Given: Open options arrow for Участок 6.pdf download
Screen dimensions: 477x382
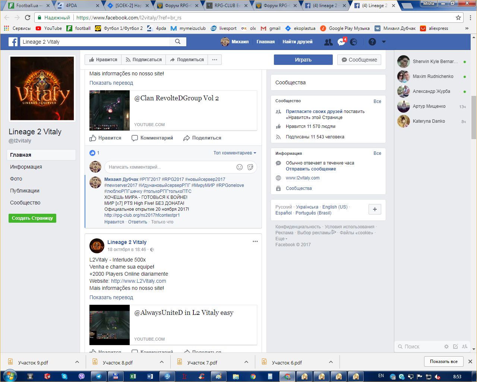Looking at the screenshot, I should pyautogui.click(x=331, y=362).
